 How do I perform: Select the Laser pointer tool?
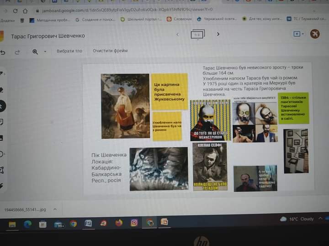click(x=2, y=185)
